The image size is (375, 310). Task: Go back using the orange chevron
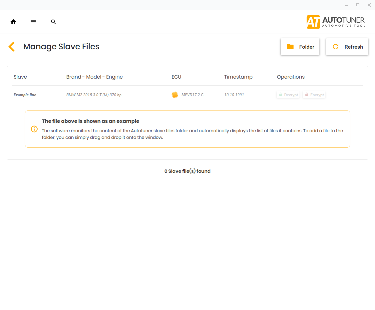tap(12, 47)
